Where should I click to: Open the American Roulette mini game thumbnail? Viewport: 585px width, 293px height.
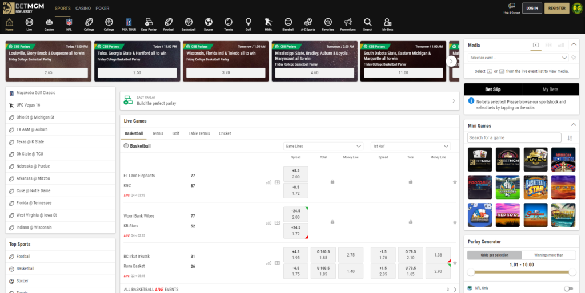[x=563, y=160]
